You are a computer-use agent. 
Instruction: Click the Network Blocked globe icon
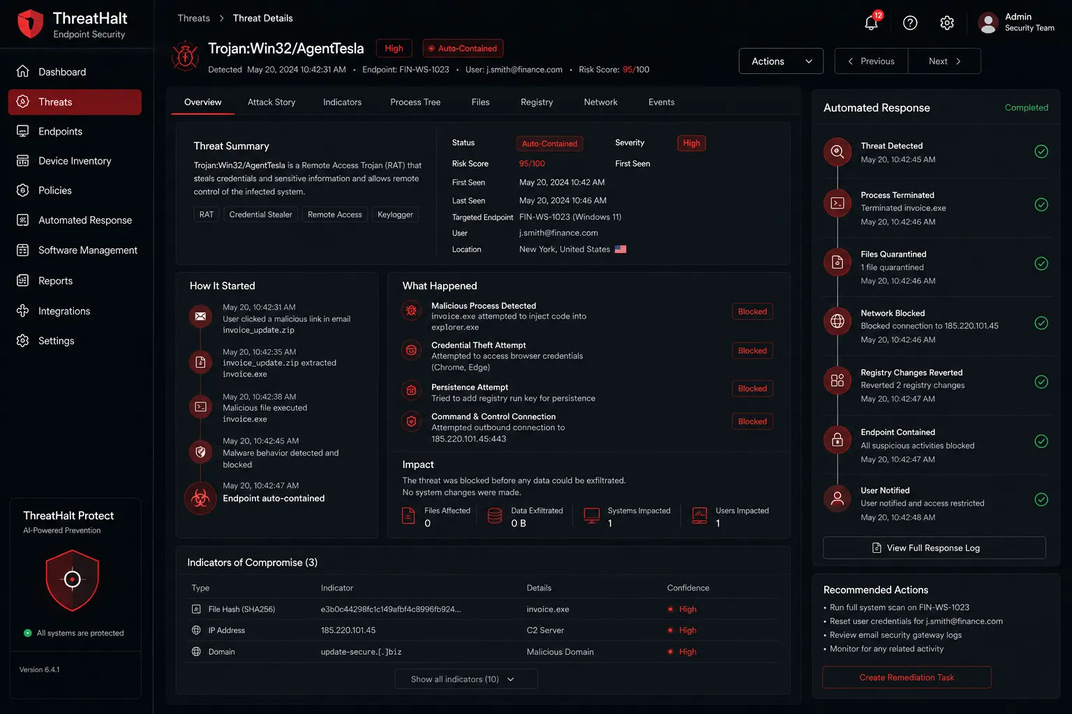pyautogui.click(x=837, y=321)
